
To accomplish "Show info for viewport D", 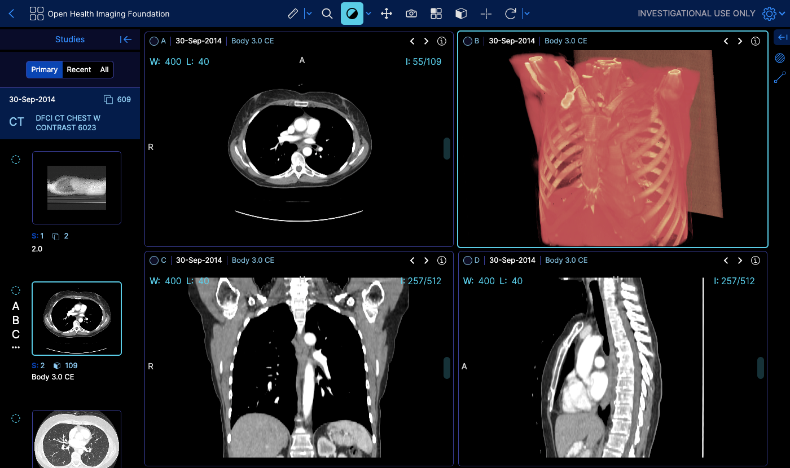I will coord(756,261).
